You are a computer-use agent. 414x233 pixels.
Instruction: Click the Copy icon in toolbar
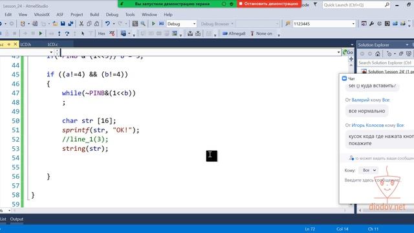tap(89, 24)
